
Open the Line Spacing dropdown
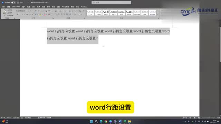coord(70,14)
